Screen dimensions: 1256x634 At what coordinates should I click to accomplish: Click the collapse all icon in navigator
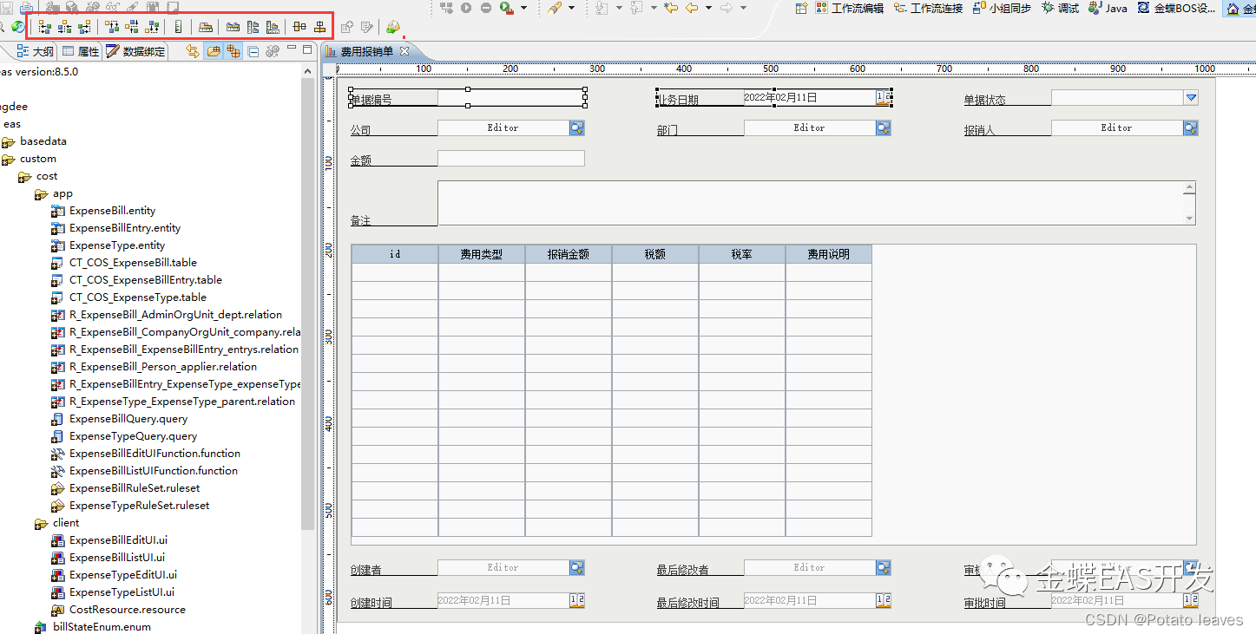click(253, 52)
